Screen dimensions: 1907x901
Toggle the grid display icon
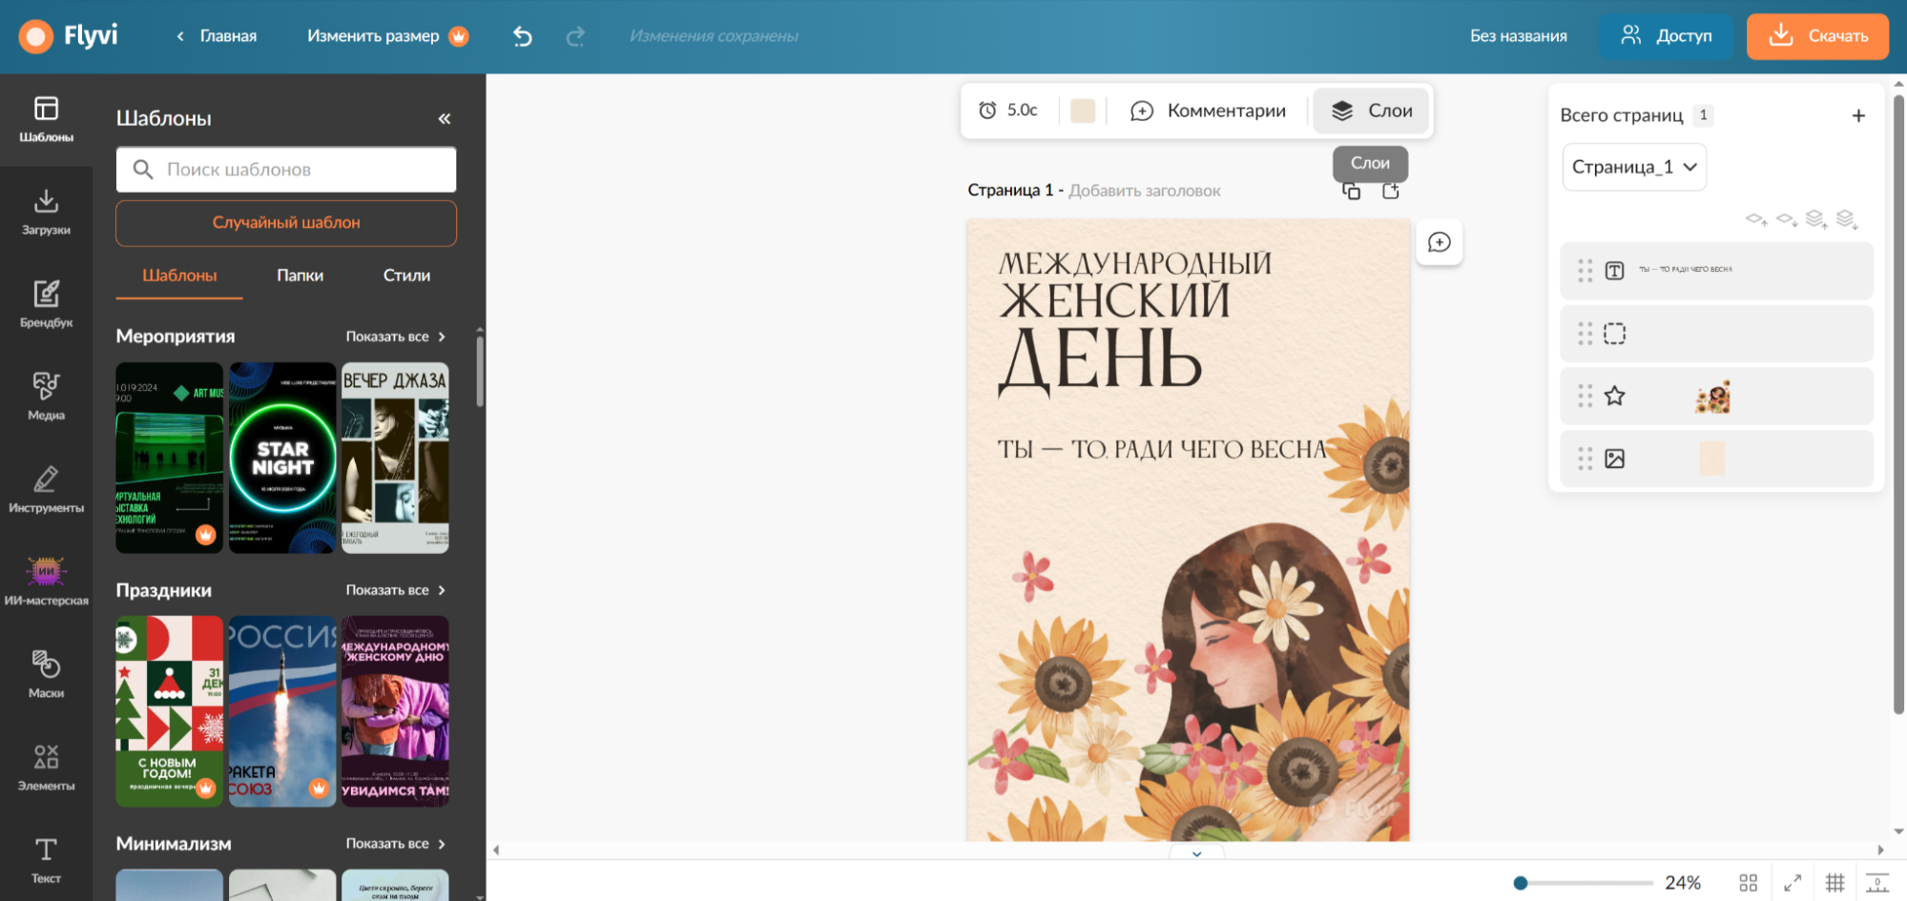pyautogui.click(x=1834, y=883)
